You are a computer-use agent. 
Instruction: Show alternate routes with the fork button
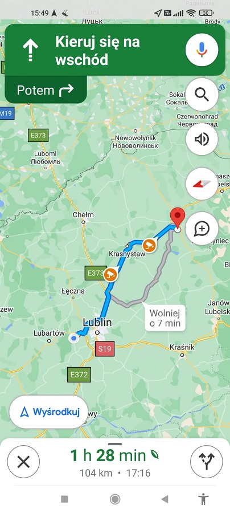(207, 462)
